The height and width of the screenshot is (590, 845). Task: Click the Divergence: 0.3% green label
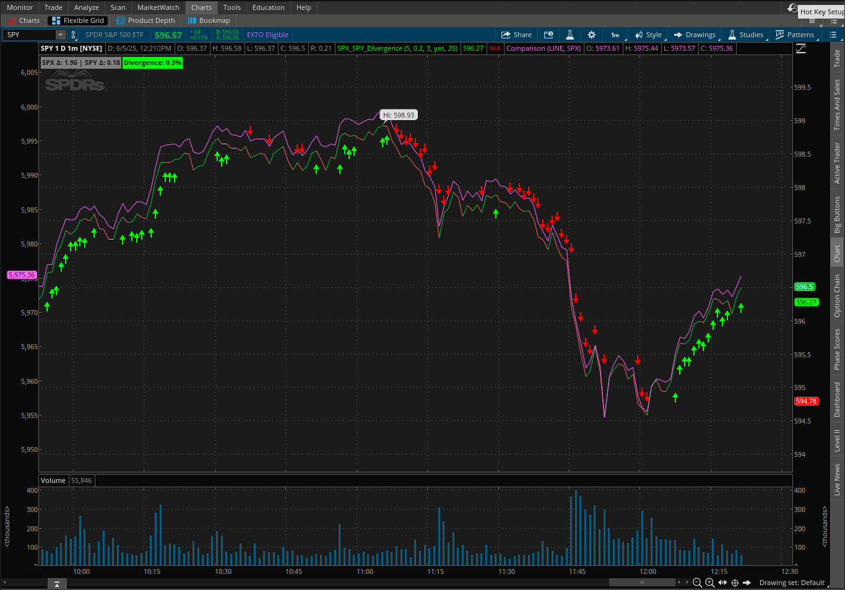point(152,63)
